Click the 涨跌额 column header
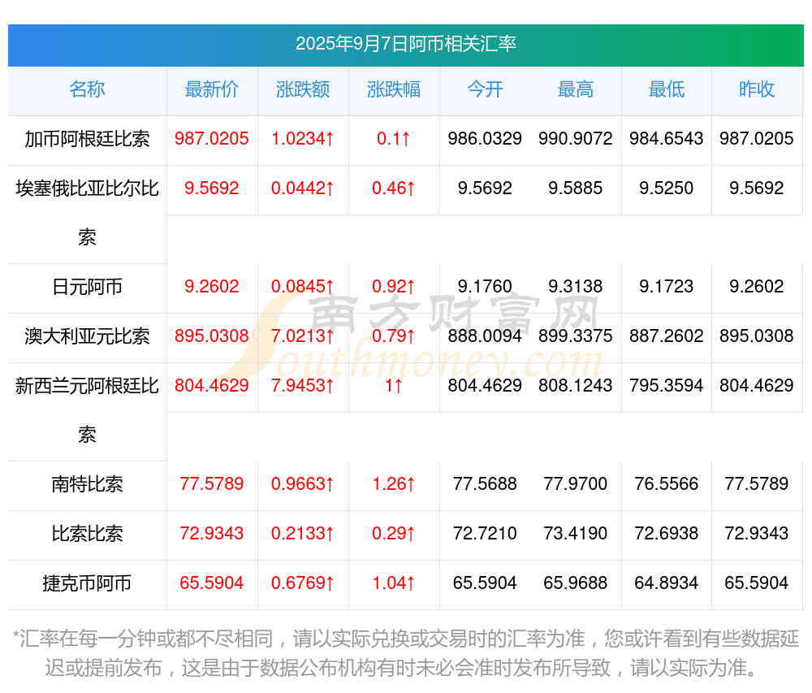The image size is (812, 693). [x=303, y=90]
